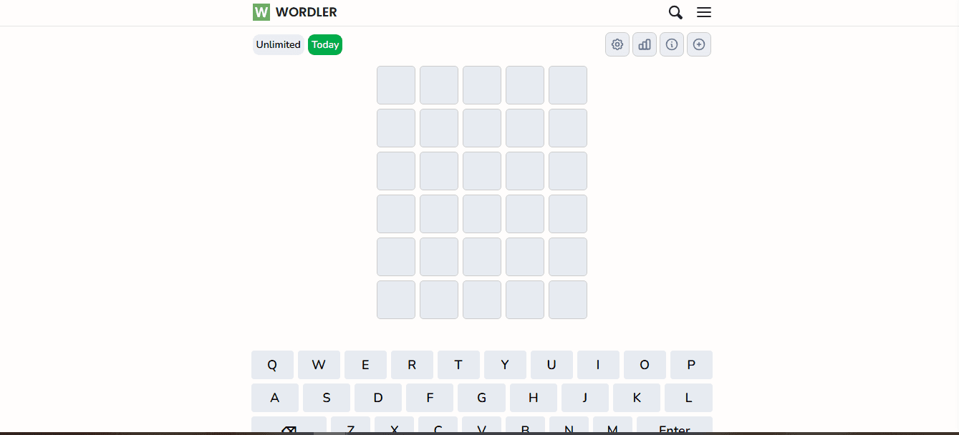This screenshot has width=959, height=435.
Task: Click the plus circle new game icon
Action: click(699, 44)
